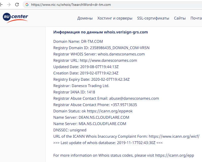This screenshot has width=202, height=162.
Task: Open the SSL-сертификаты menu
Action: 153,18
